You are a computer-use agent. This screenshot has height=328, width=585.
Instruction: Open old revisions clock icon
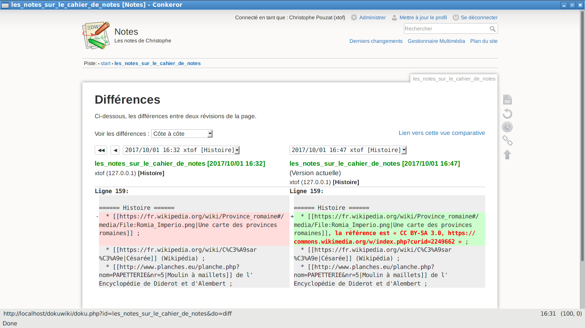[507, 127]
